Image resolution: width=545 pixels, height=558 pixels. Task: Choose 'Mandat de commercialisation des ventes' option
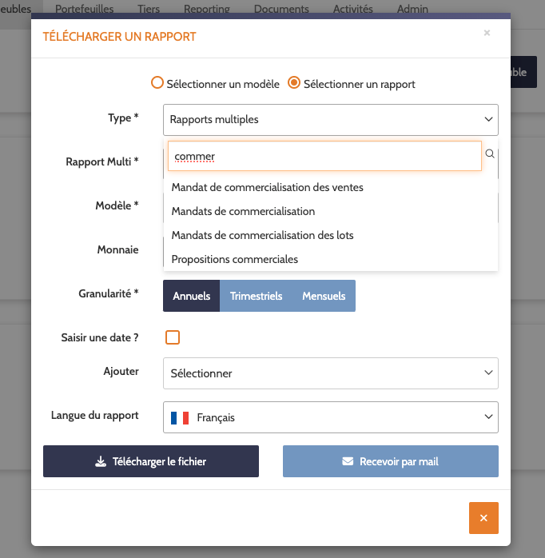(x=268, y=188)
